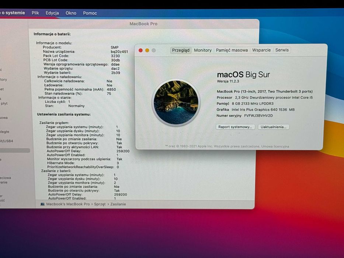
Task: Click the Hibernate Mode row
Action: click(83, 163)
